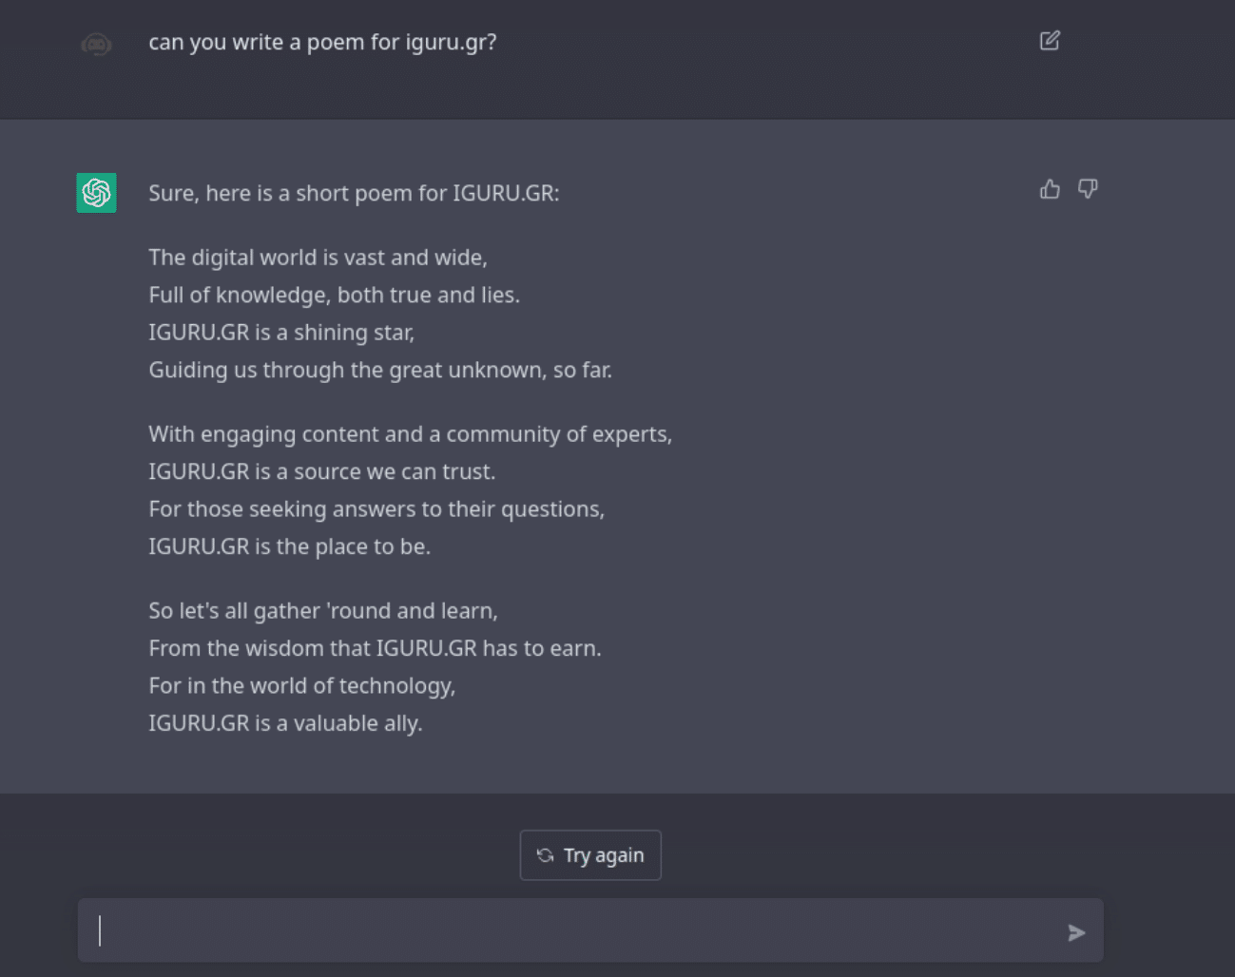Click the refresh icon inside Try again
1235x977 pixels.
tap(545, 854)
